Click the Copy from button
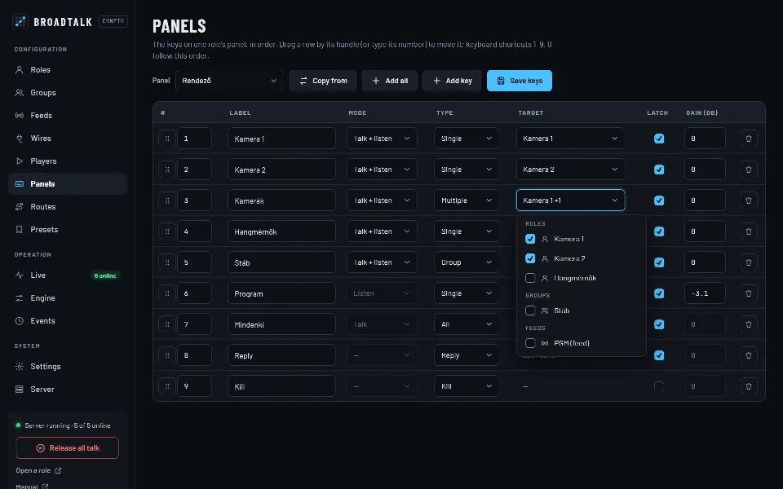The width and height of the screenshot is (783, 489). 323,81
